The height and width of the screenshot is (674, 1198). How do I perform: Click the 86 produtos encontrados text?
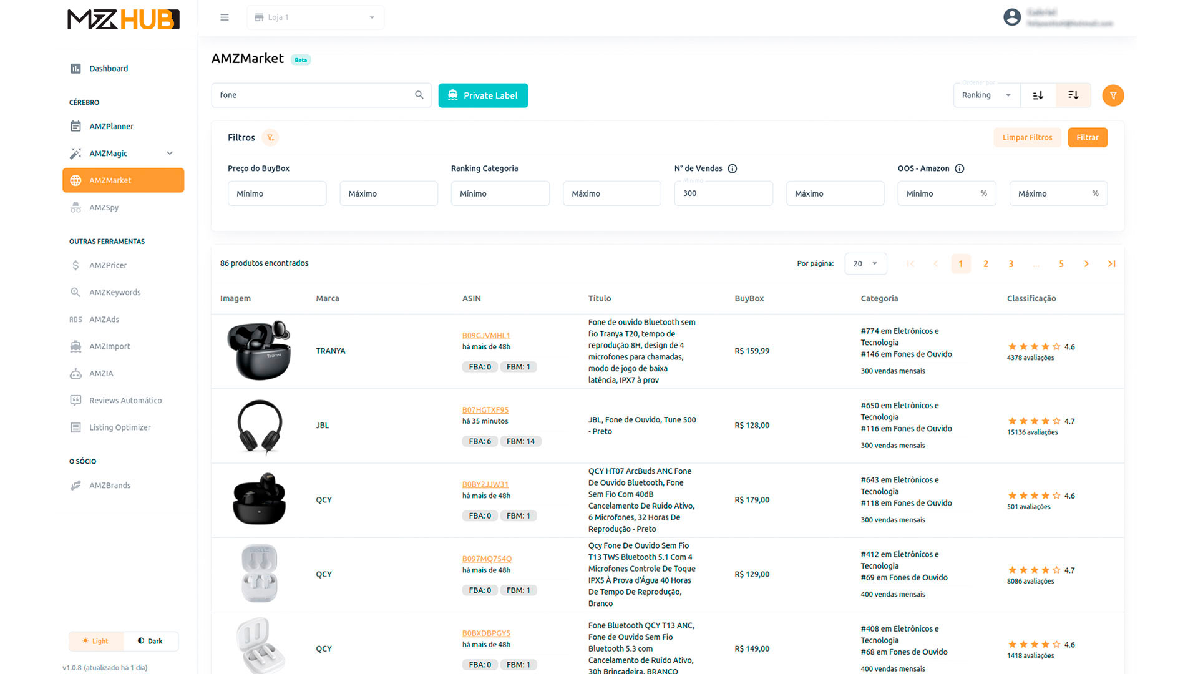coord(264,263)
